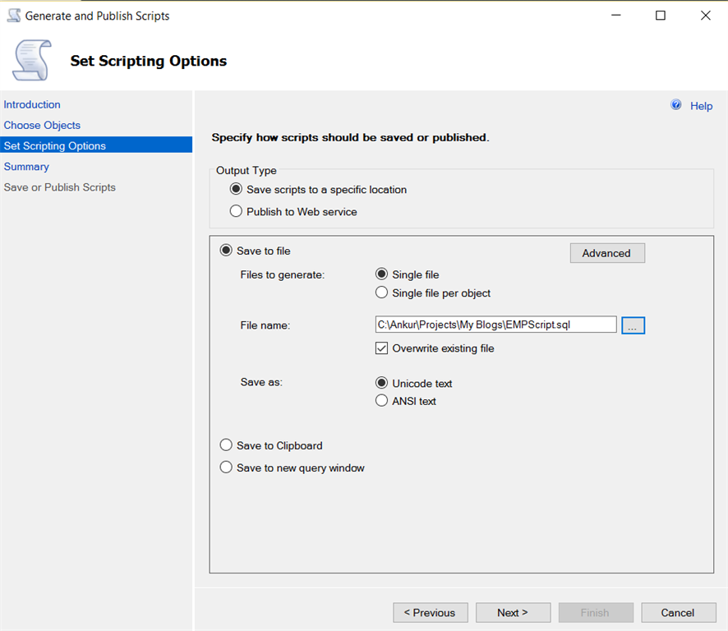Select ANSI text save format

tap(381, 401)
